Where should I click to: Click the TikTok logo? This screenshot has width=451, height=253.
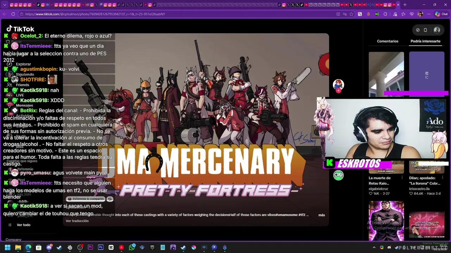click(20, 29)
